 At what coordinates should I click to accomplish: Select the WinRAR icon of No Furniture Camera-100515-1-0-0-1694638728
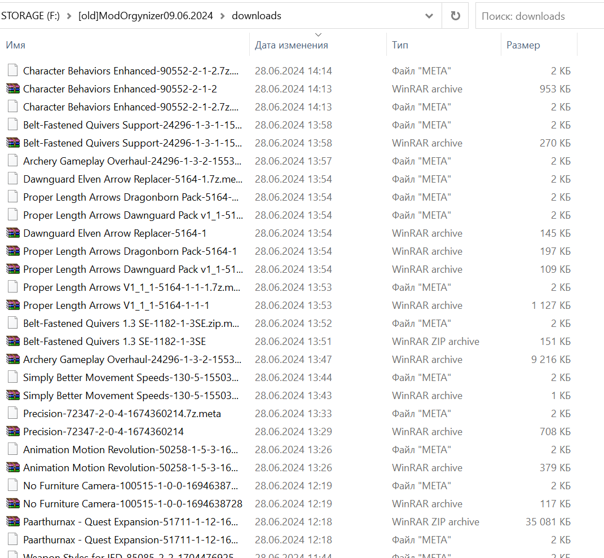click(x=13, y=504)
